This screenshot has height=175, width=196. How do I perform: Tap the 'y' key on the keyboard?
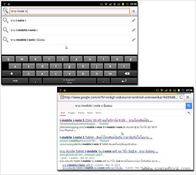tap(76, 59)
